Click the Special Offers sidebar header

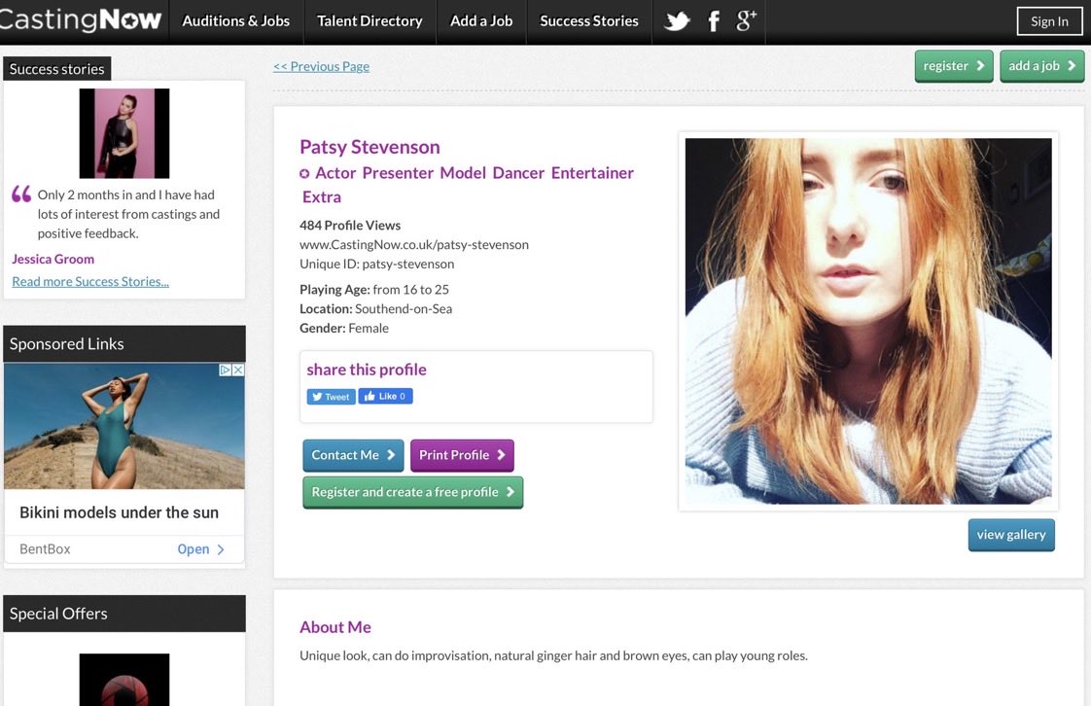(x=124, y=614)
